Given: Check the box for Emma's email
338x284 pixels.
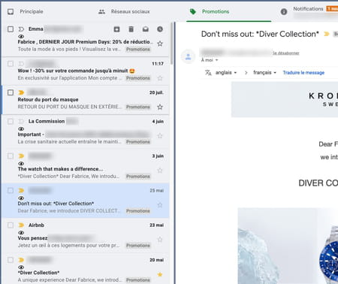Looking at the screenshot, I should pyautogui.click(x=11, y=29).
